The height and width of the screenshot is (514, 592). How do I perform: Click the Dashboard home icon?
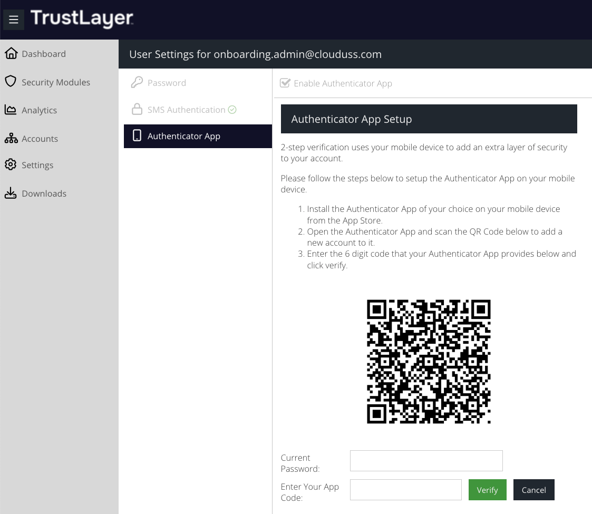(x=11, y=53)
